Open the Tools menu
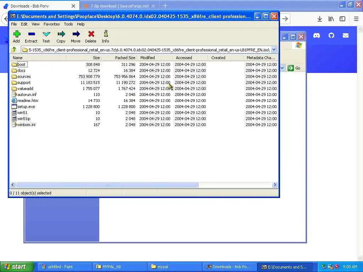 (68, 24)
